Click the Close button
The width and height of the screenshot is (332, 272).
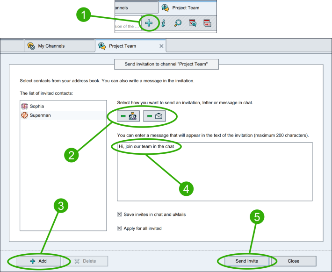click(x=294, y=261)
